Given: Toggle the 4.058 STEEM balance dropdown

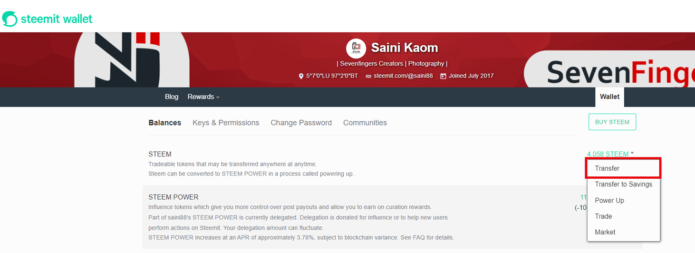Looking at the screenshot, I should 610,154.
